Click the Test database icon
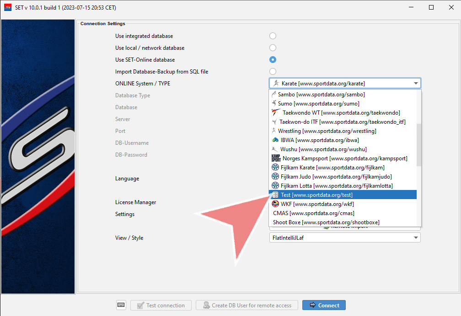Screen dimensions: 461x316 [x=275, y=195]
